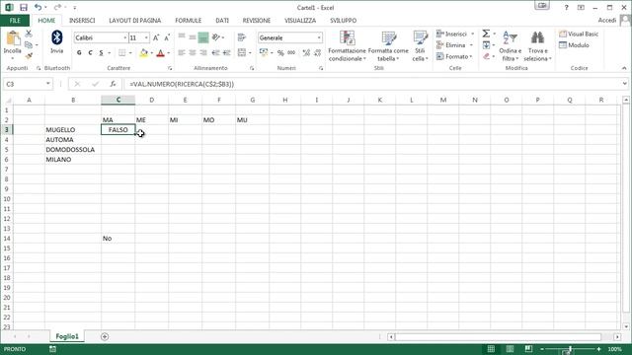The width and height of the screenshot is (632, 355).
Task: Toggle italic C button
Action: point(90,52)
